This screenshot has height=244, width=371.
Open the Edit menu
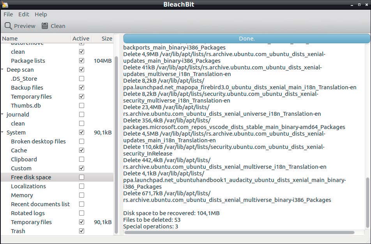point(24,14)
